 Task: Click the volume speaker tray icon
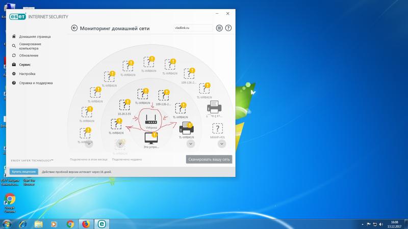381,224
